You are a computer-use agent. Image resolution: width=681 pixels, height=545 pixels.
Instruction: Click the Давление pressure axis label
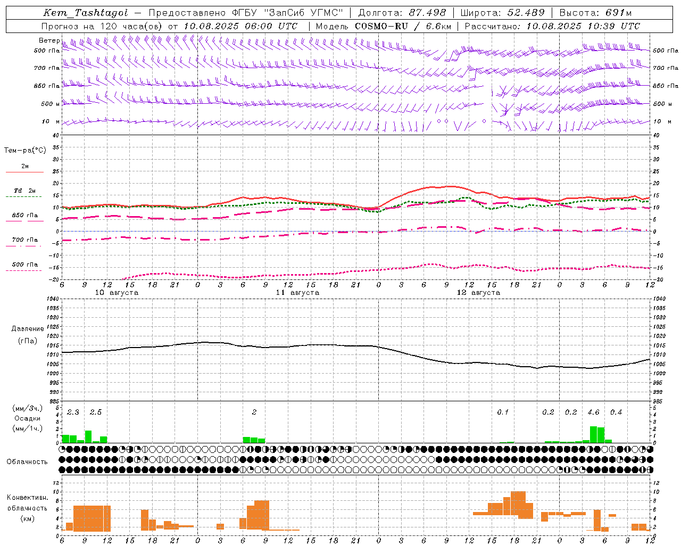(x=28, y=329)
